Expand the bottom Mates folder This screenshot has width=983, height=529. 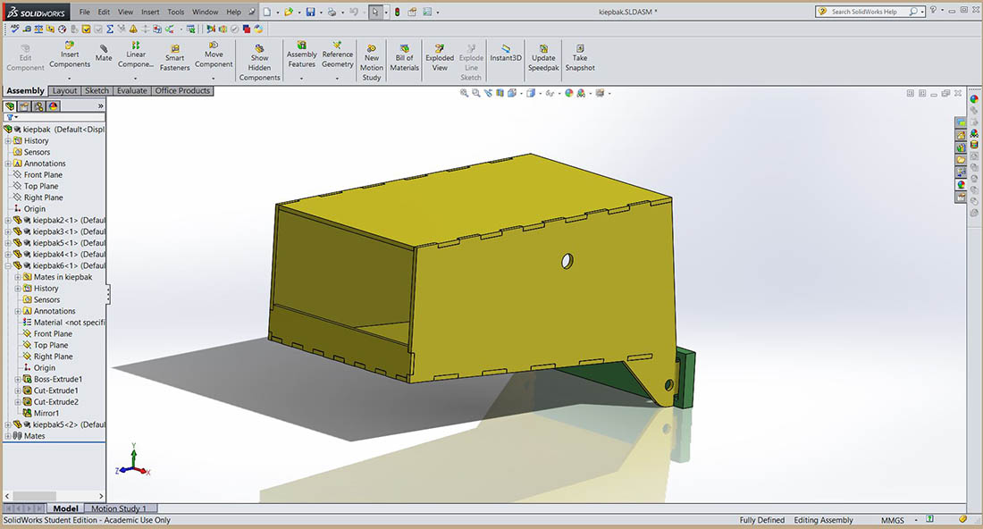[8, 435]
